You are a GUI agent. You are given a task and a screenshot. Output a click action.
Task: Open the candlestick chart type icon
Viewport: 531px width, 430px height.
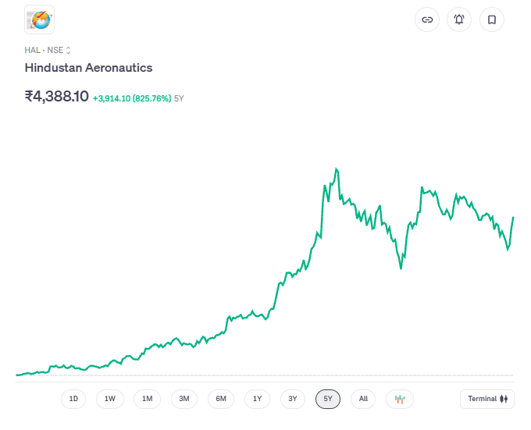tap(400, 399)
